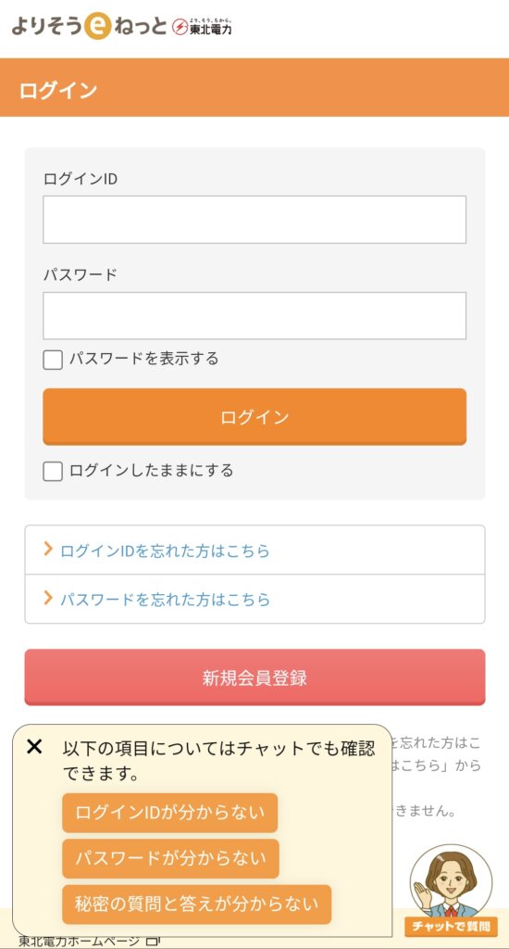This screenshot has width=509, height=949.
Task: Click the チャットで質問 label
Action: pos(451,927)
